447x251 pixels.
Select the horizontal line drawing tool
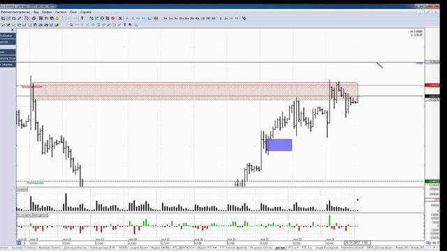point(77,25)
